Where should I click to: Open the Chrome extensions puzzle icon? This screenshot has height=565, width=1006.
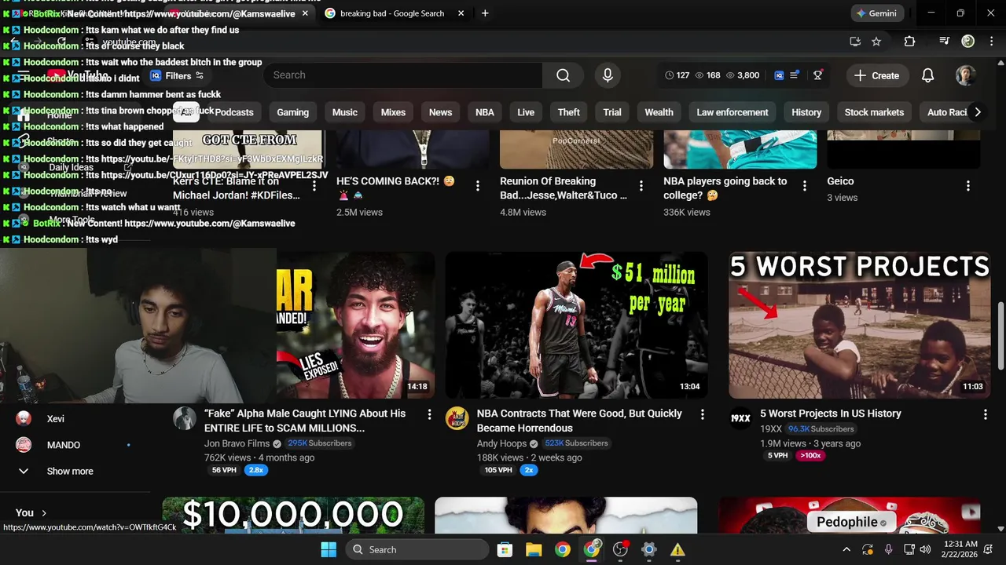909,42
